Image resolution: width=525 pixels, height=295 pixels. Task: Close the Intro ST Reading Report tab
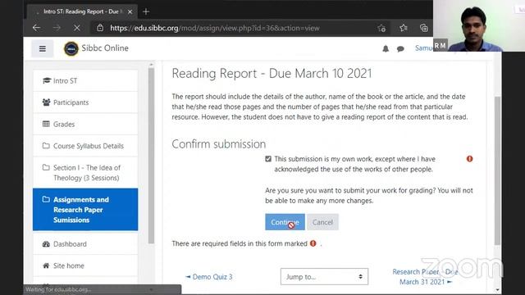130,11
